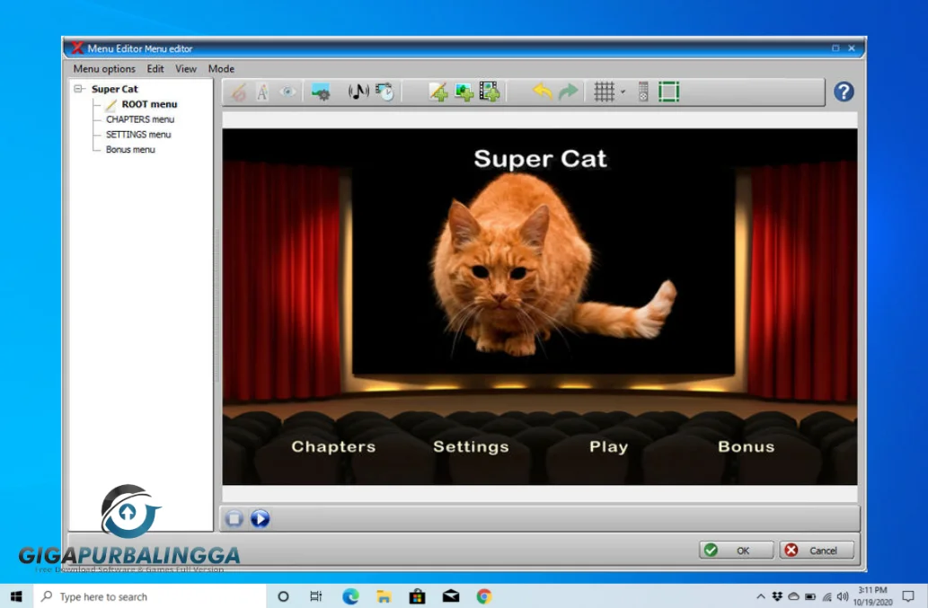Click the Bonus button in menu preview

tap(747, 446)
